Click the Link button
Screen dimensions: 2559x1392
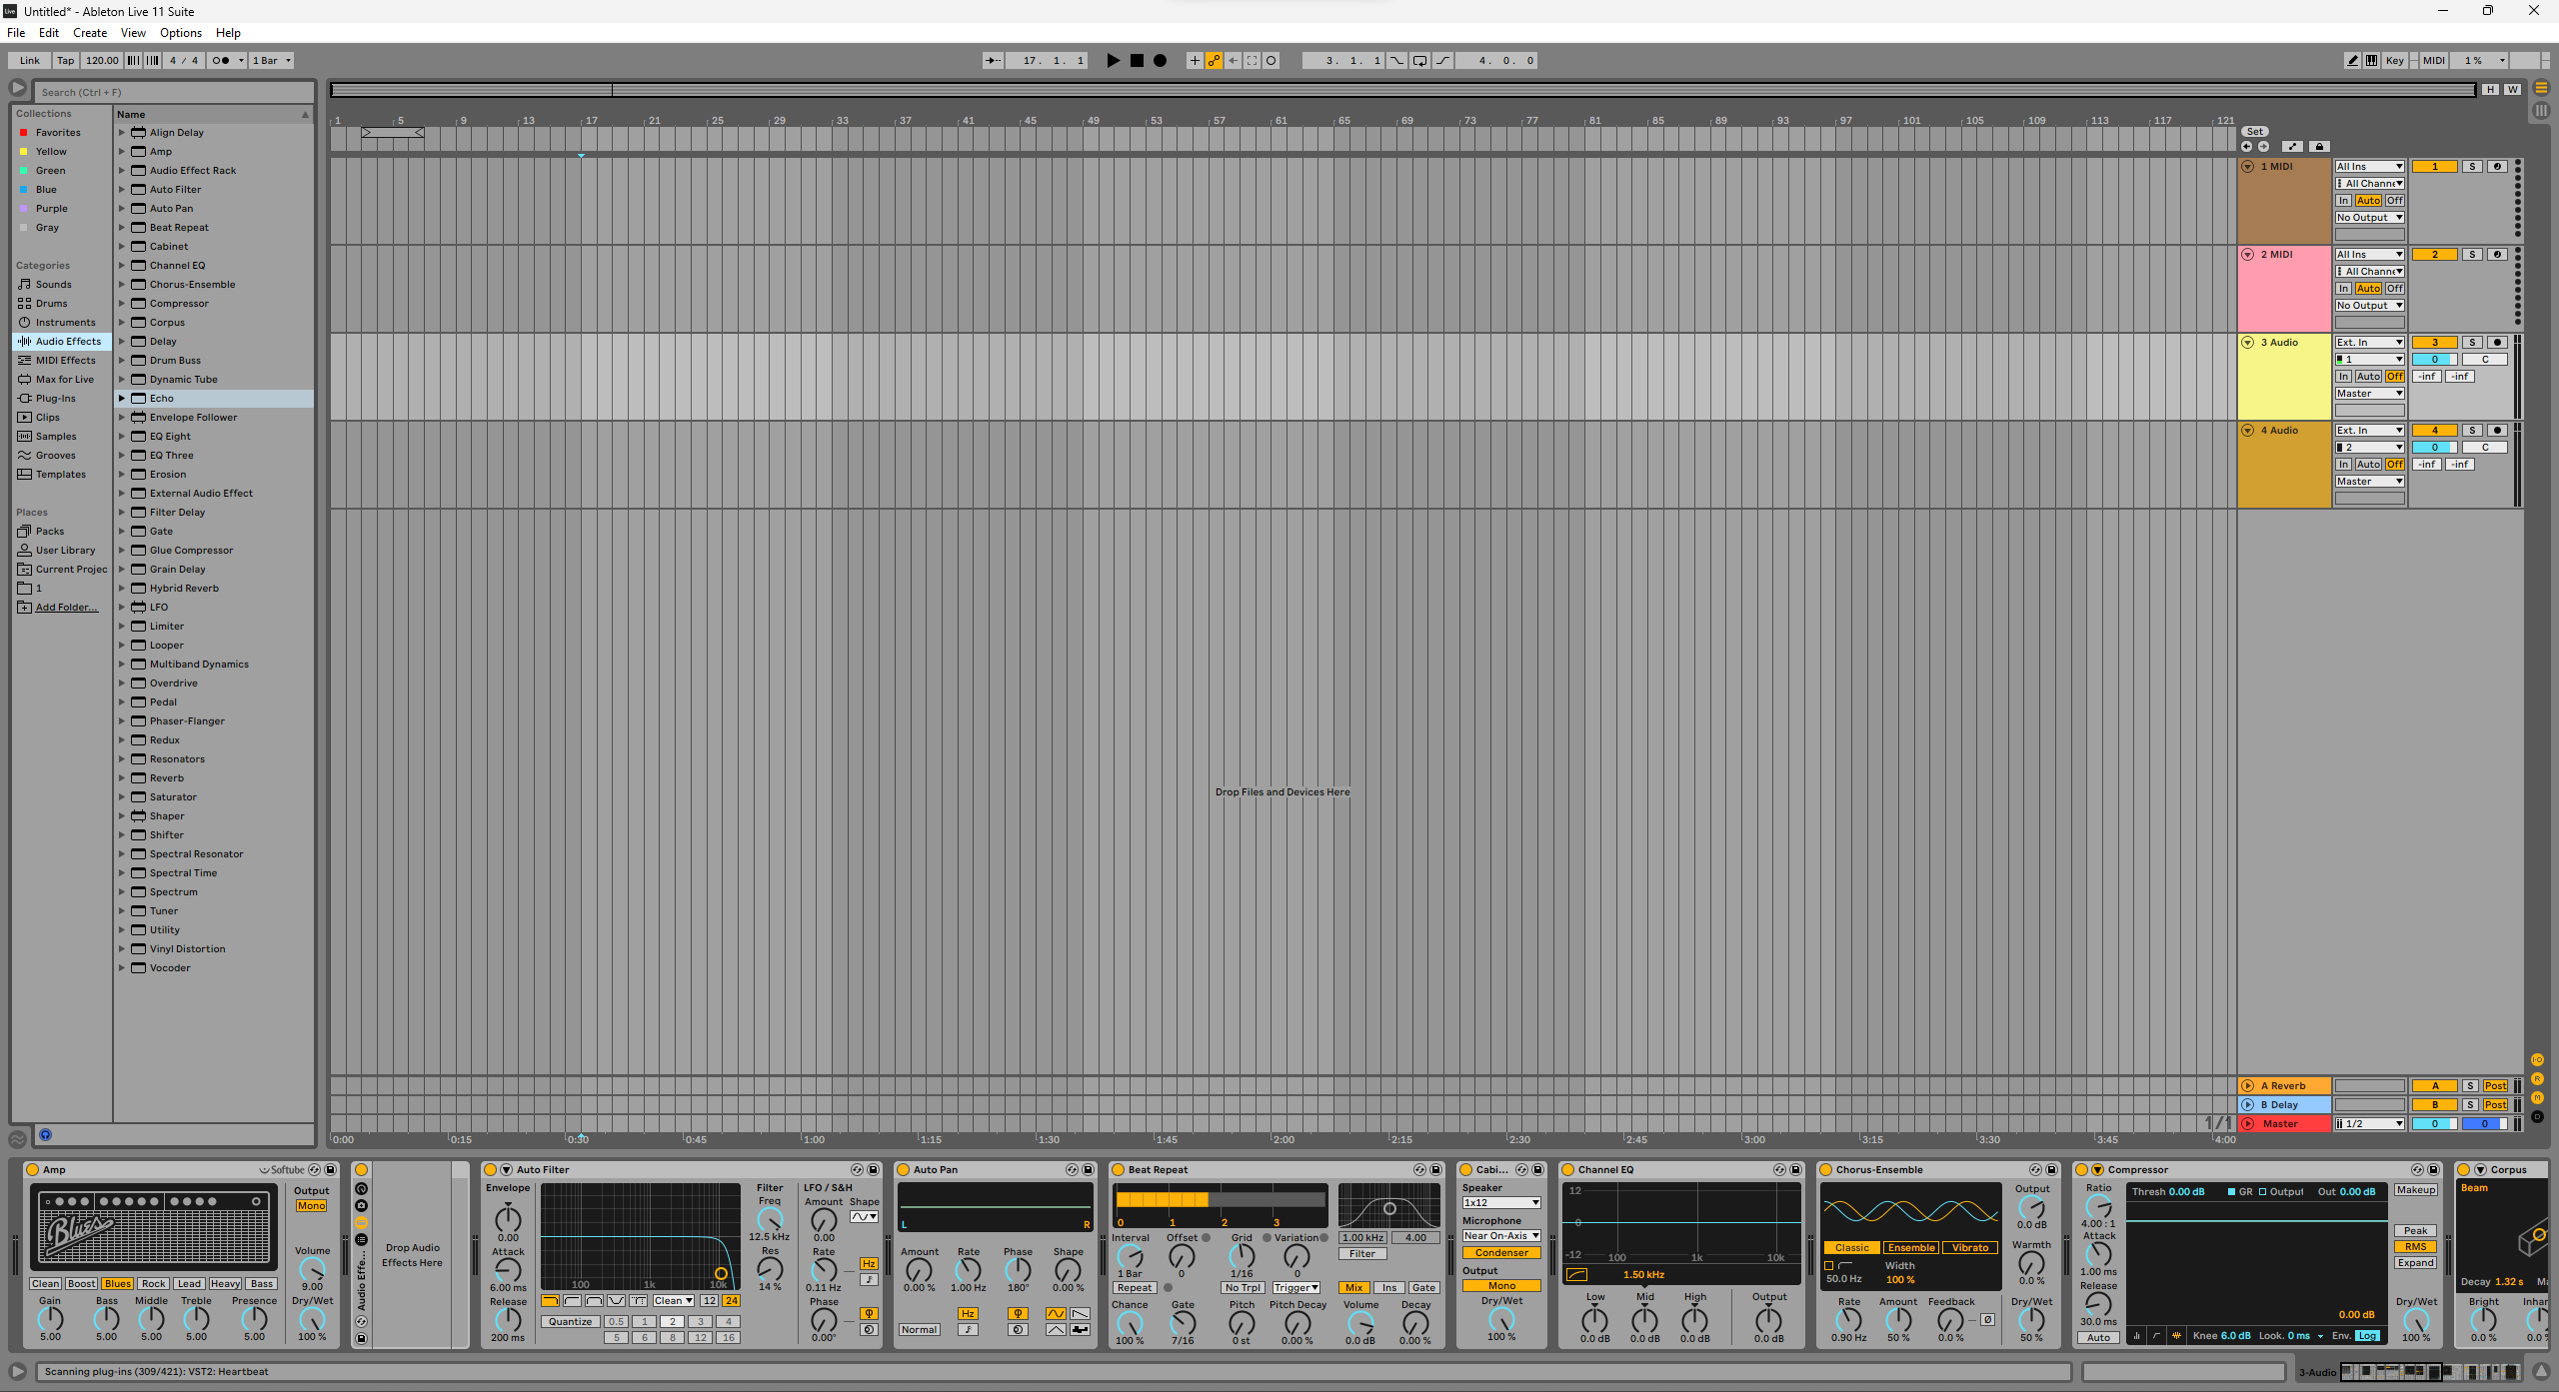(x=30, y=60)
